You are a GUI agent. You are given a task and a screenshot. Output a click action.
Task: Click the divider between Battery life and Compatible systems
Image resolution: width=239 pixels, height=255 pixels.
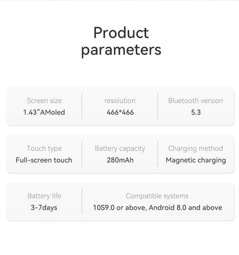(82, 202)
